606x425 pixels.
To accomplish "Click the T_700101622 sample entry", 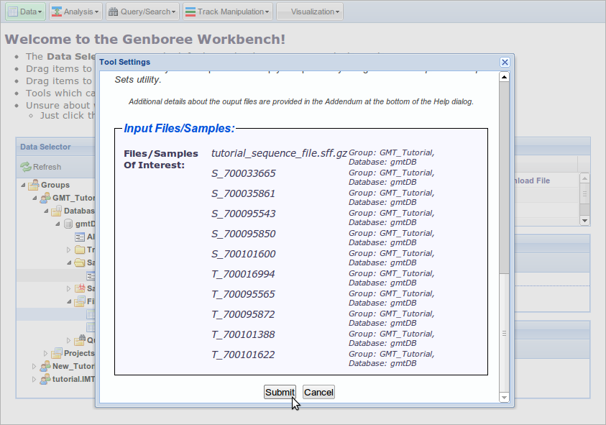I will point(243,355).
